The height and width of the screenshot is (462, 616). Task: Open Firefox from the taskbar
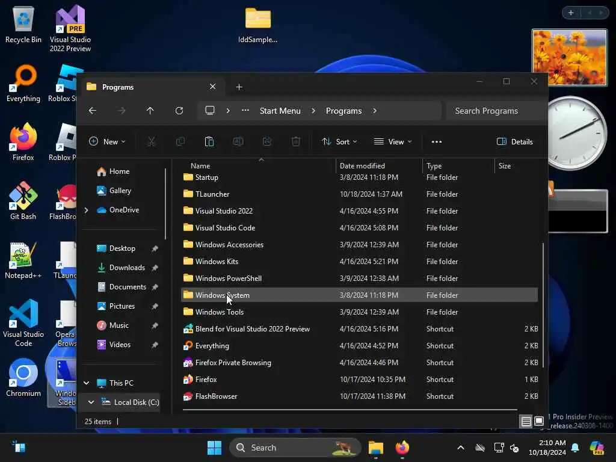[x=402, y=448]
